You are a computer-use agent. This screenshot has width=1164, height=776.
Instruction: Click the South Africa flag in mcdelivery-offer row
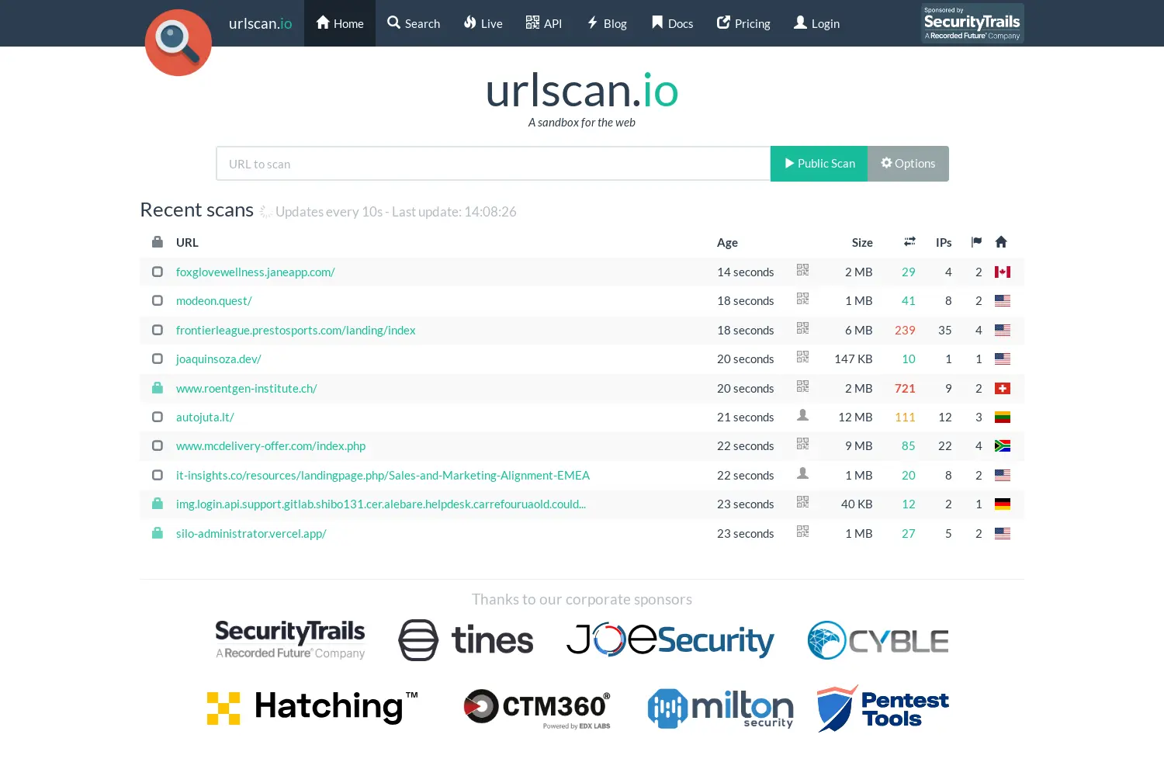(1003, 446)
